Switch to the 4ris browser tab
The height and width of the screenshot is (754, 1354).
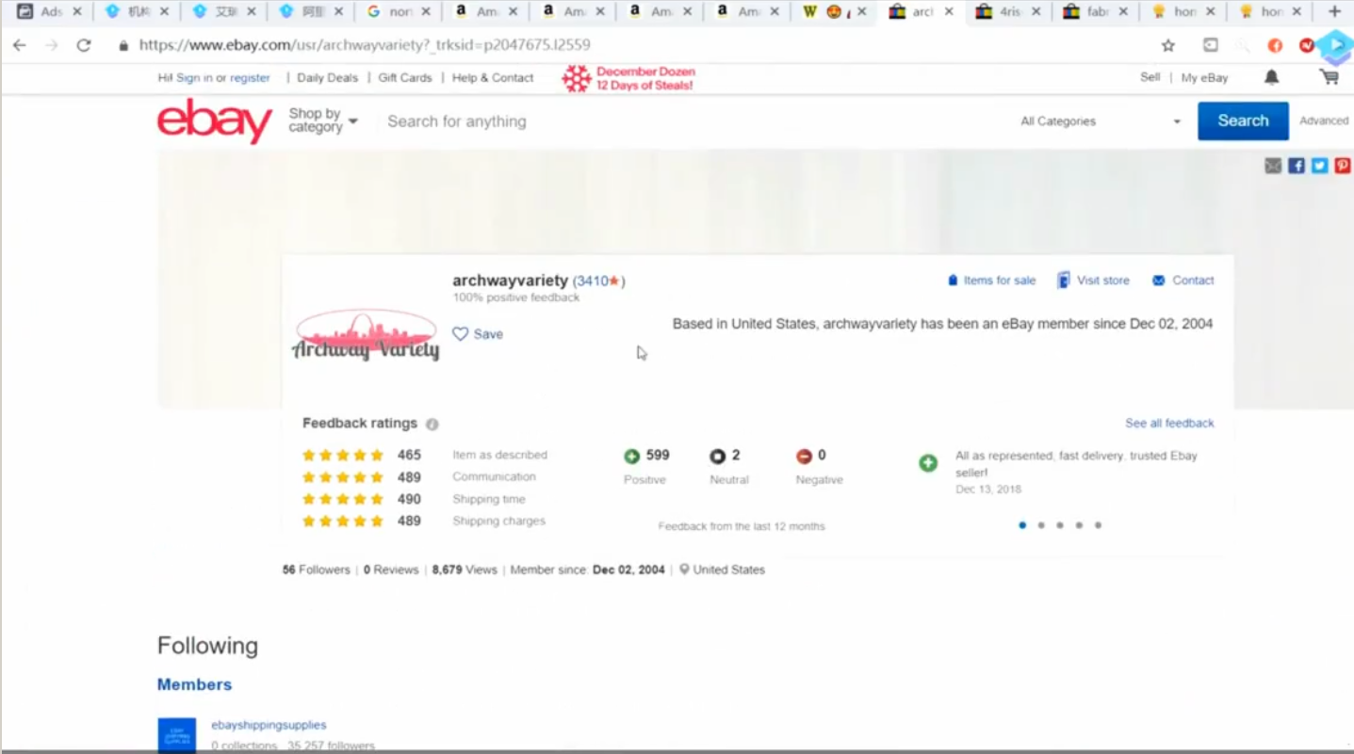[1007, 12]
